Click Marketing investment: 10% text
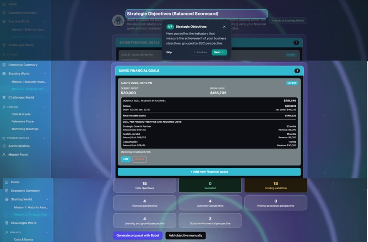The width and height of the screenshot is (368, 242). coord(136,152)
